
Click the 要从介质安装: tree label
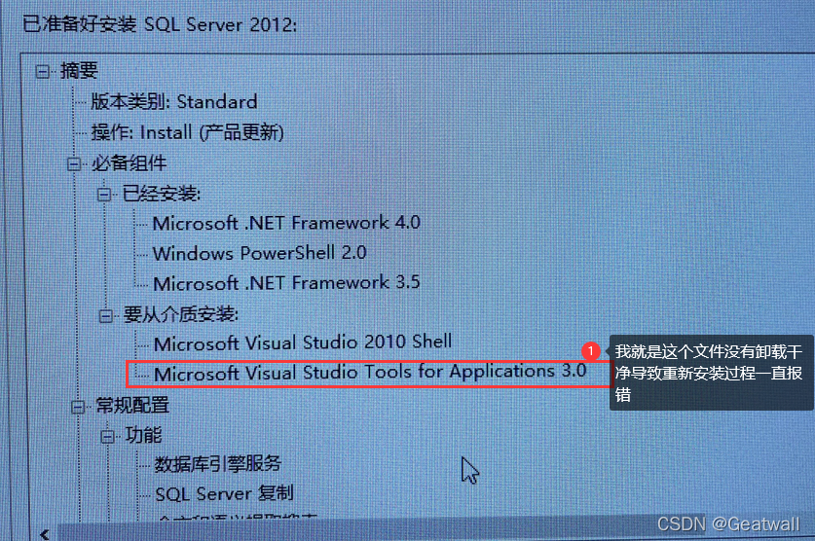(180, 314)
